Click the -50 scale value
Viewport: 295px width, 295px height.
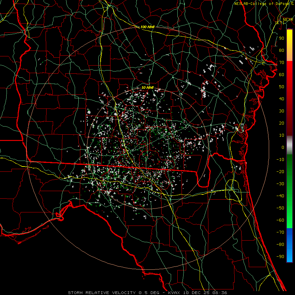[x=280, y=208]
